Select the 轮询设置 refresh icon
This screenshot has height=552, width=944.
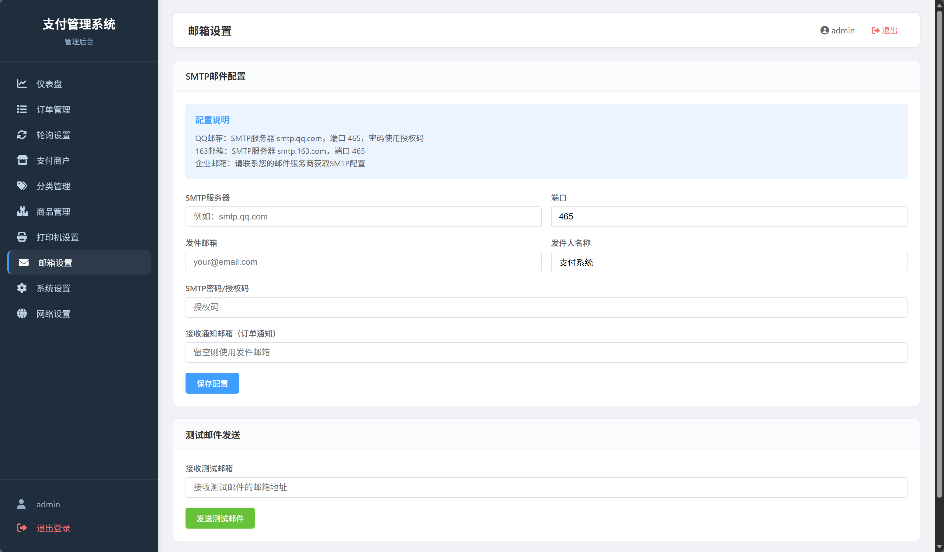point(22,135)
